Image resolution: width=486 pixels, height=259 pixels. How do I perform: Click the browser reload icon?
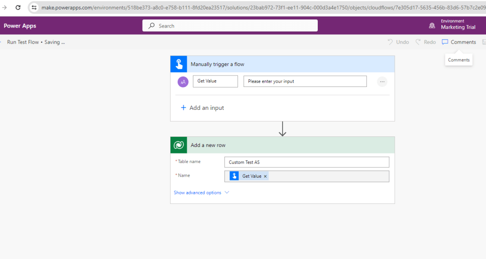coord(18,8)
